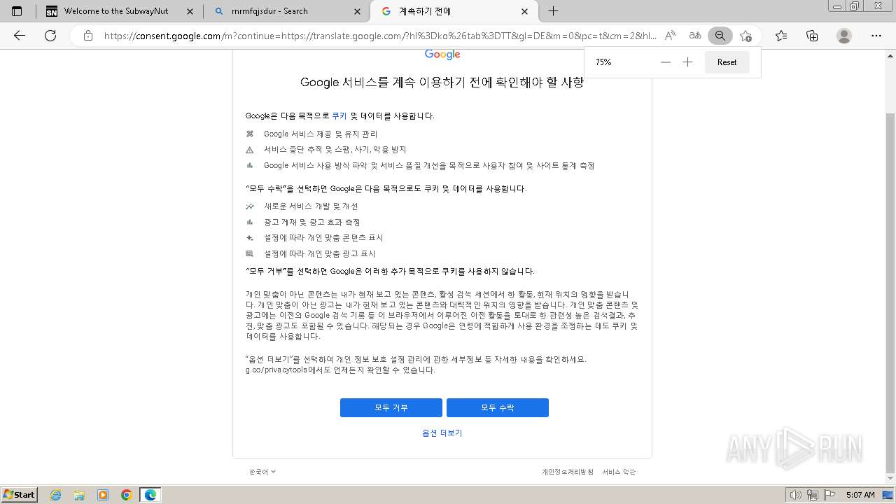Open the 옵션 더보기 link
This screenshot has width=896, height=504.
pyautogui.click(x=442, y=433)
